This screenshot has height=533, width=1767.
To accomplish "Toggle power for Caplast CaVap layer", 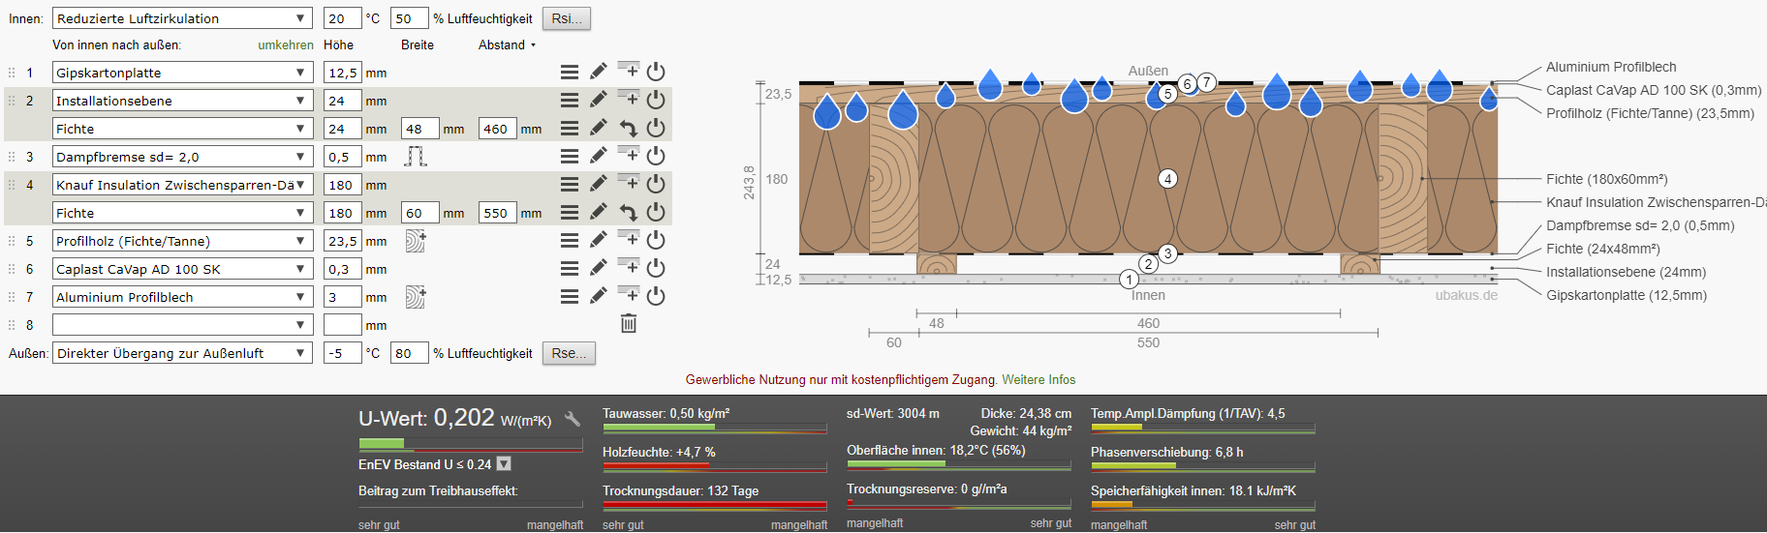I will click(656, 268).
